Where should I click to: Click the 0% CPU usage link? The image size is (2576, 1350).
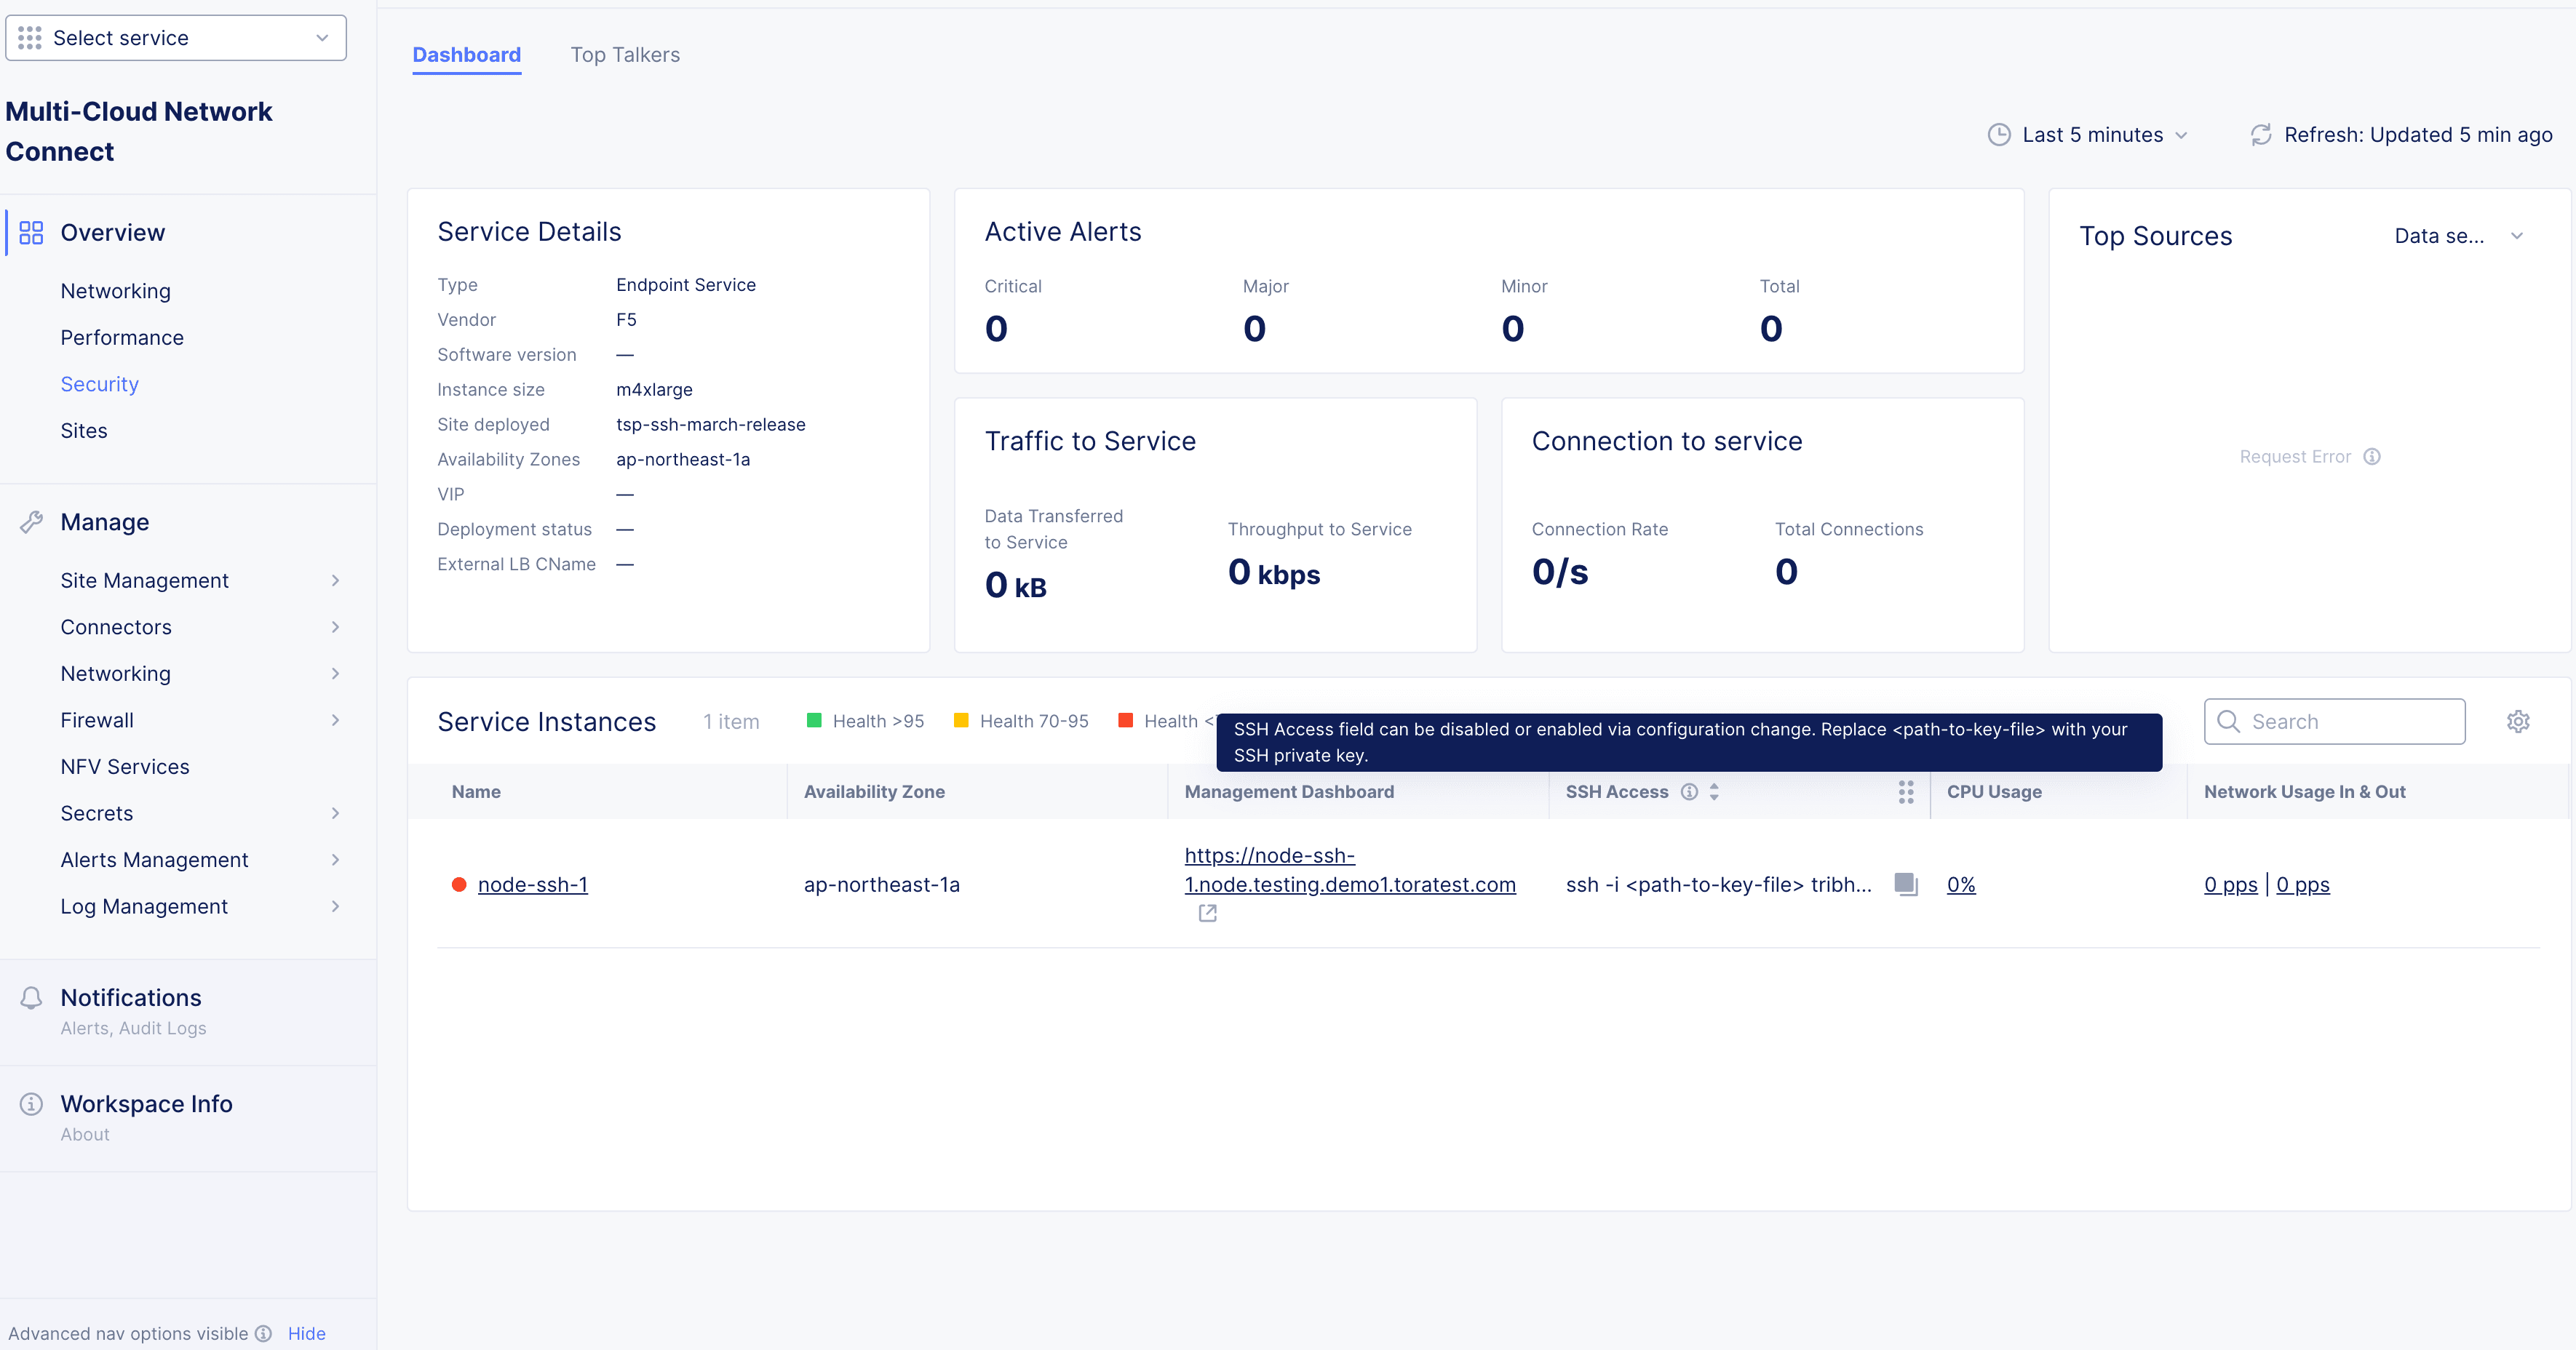tap(1960, 884)
